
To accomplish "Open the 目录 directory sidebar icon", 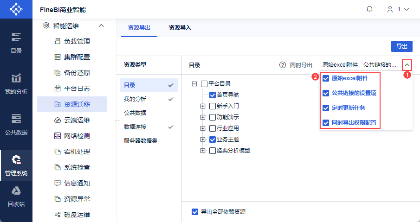I will 16,43.
